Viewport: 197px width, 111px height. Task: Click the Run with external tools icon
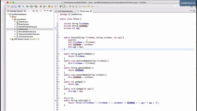coord(36,6)
